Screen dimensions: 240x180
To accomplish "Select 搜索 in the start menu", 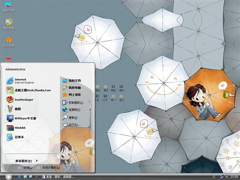I will (x=73, y=117).
